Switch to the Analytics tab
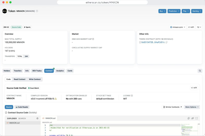 pyautogui.click(x=60, y=71)
